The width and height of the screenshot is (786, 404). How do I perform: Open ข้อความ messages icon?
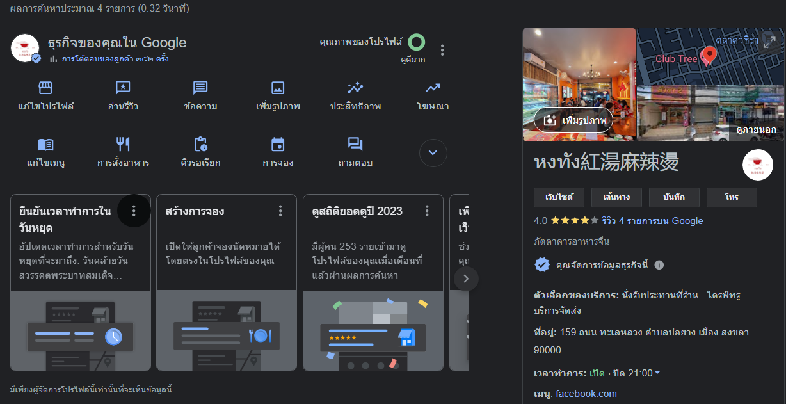200,88
